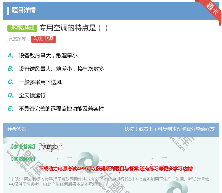The width and height of the screenshot is (222, 193).
Task: Click the ABCD answer image
Action: pos(51,147)
